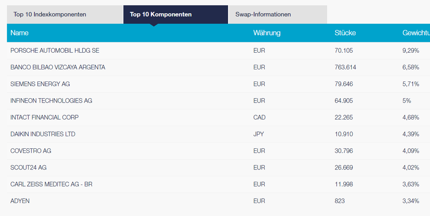Screen dimensions: 430x216
Task: Click Daikin Industries Ltd entry
Action: coord(43,134)
